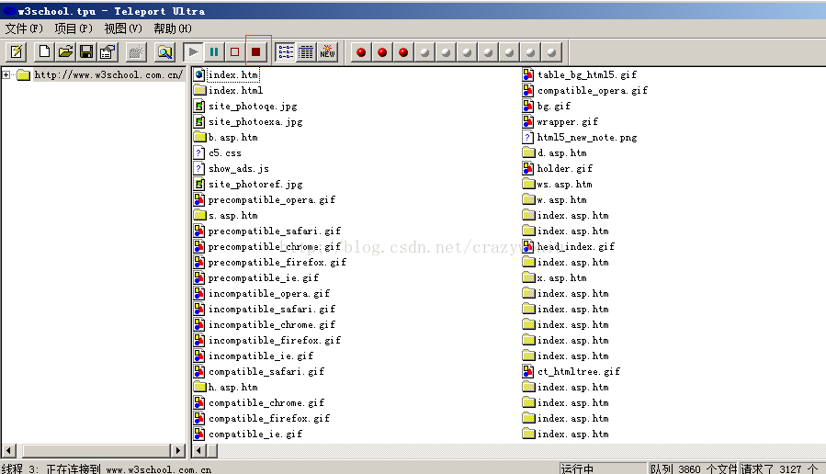Select the http://www.w3school.com.cn/ folder in tree
This screenshot has height=474, width=826.
tap(108, 74)
